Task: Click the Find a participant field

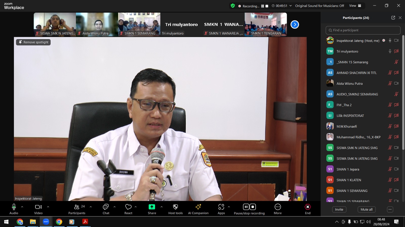Action: pyautogui.click(x=363, y=30)
